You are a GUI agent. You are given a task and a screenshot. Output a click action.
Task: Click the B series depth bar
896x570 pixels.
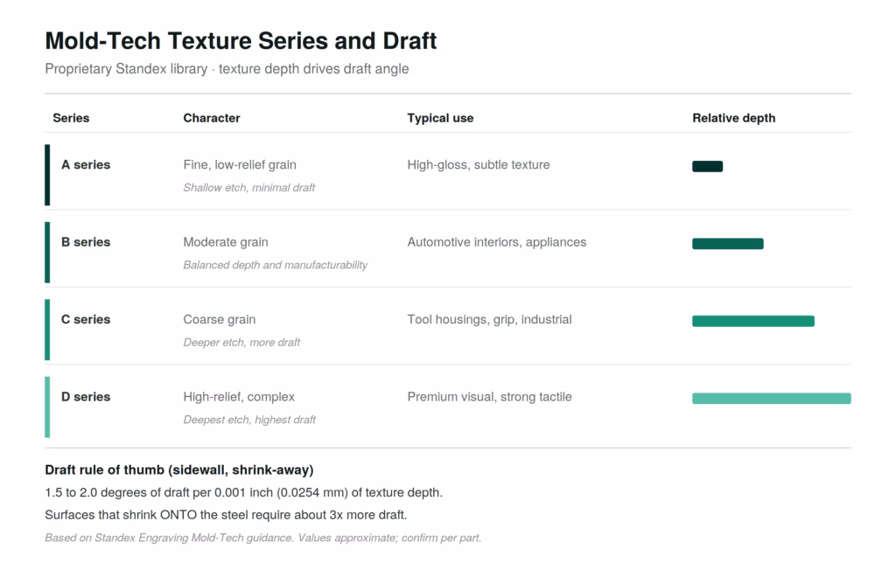coord(727,244)
